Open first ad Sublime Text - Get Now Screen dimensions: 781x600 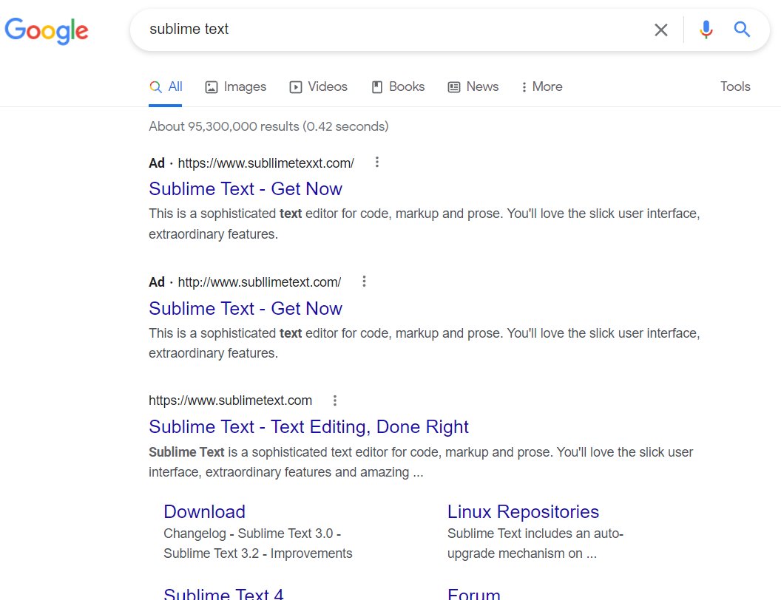tap(245, 189)
